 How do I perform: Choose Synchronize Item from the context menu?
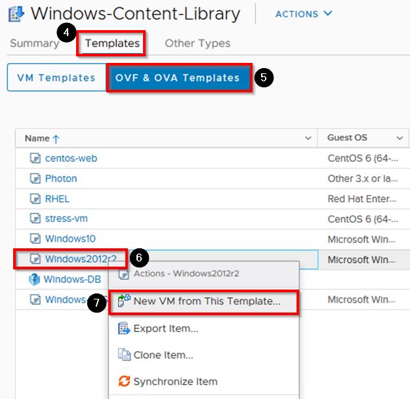[203, 381]
